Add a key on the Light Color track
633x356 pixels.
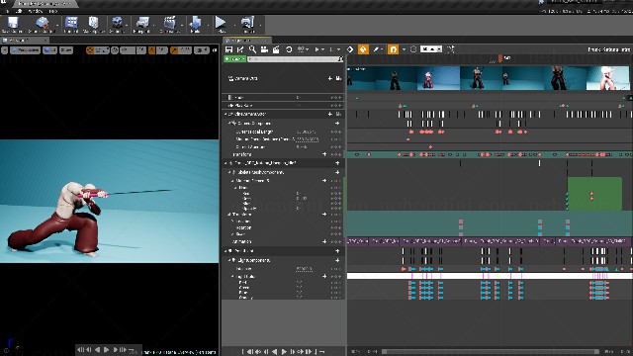point(336,277)
